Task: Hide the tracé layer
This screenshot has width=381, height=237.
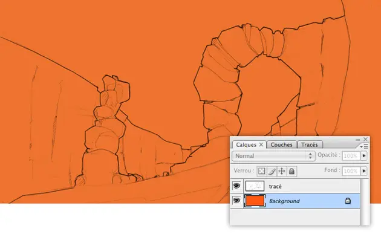Action: coord(236,186)
